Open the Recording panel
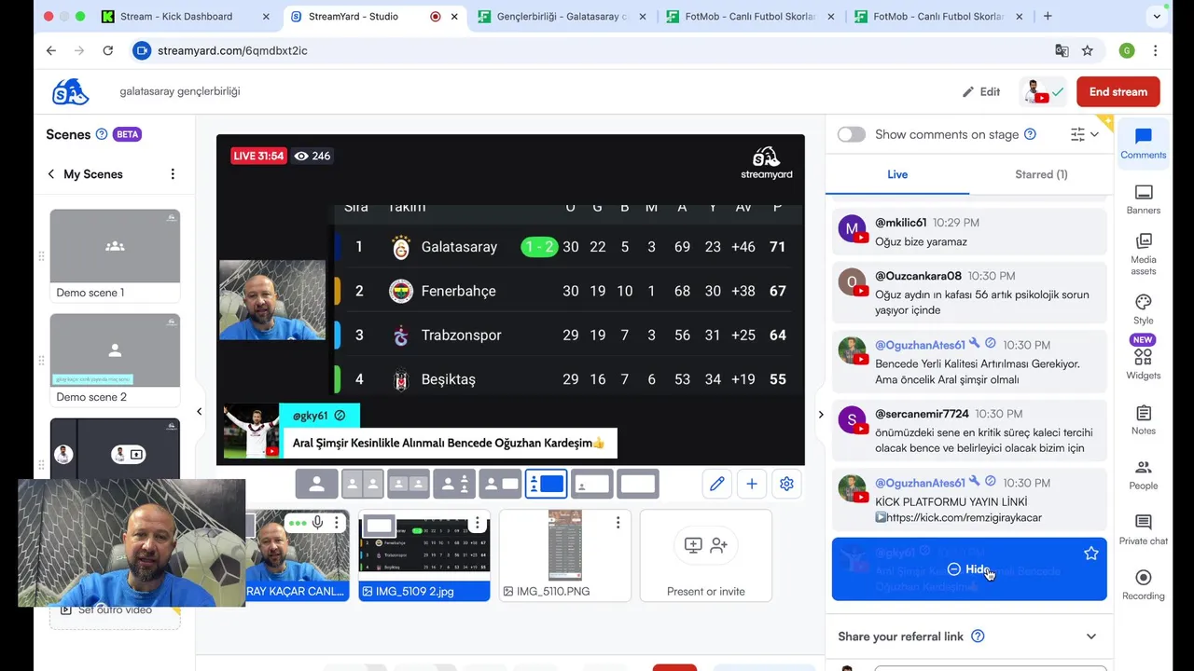 pos(1143,583)
